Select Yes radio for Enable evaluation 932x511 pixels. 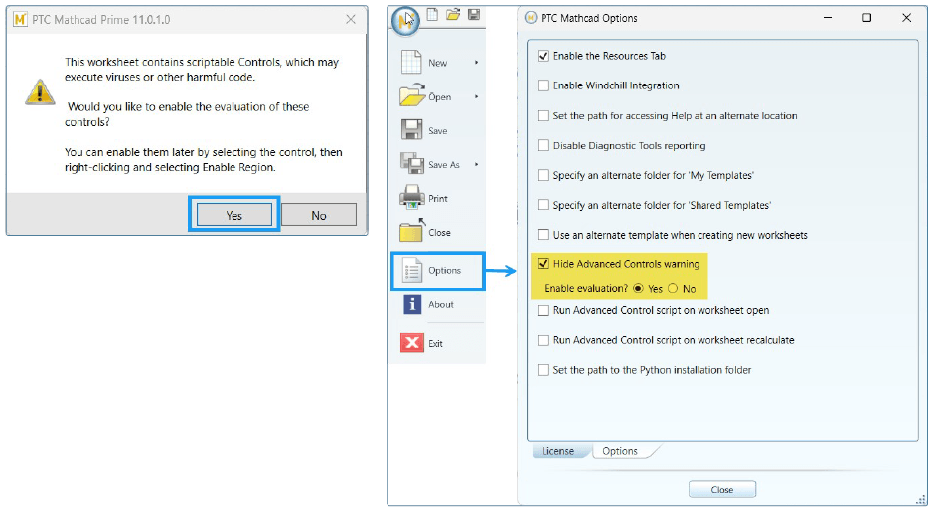coord(638,289)
